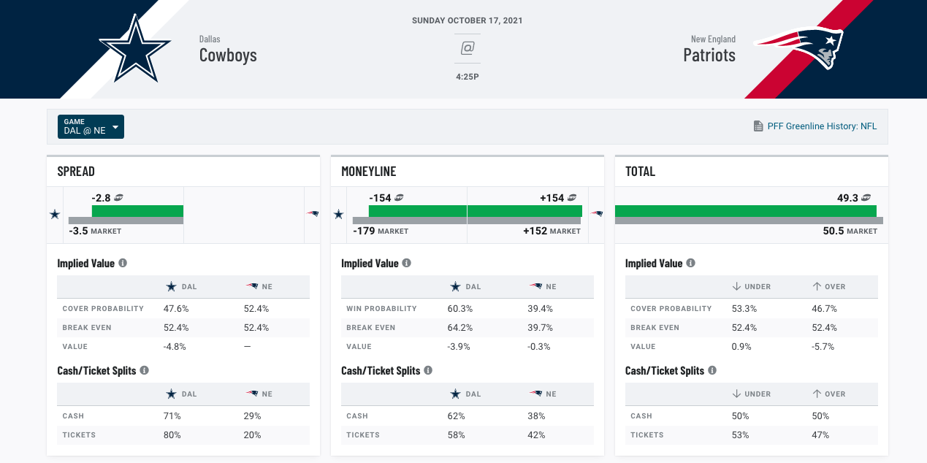Show info for Total Cash/Ticket Splits
The width and height of the screenshot is (927, 463).
point(713,370)
